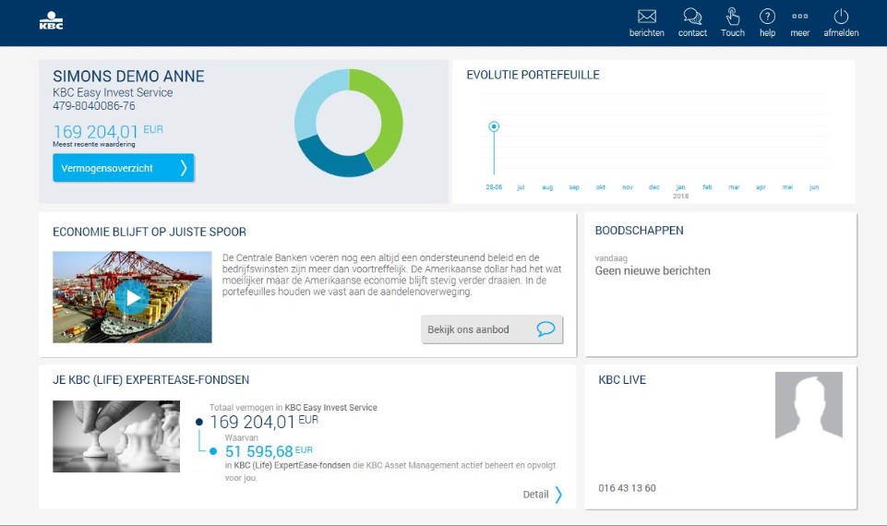Click the 51 595,68 EUR amount

click(x=269, y=451)
